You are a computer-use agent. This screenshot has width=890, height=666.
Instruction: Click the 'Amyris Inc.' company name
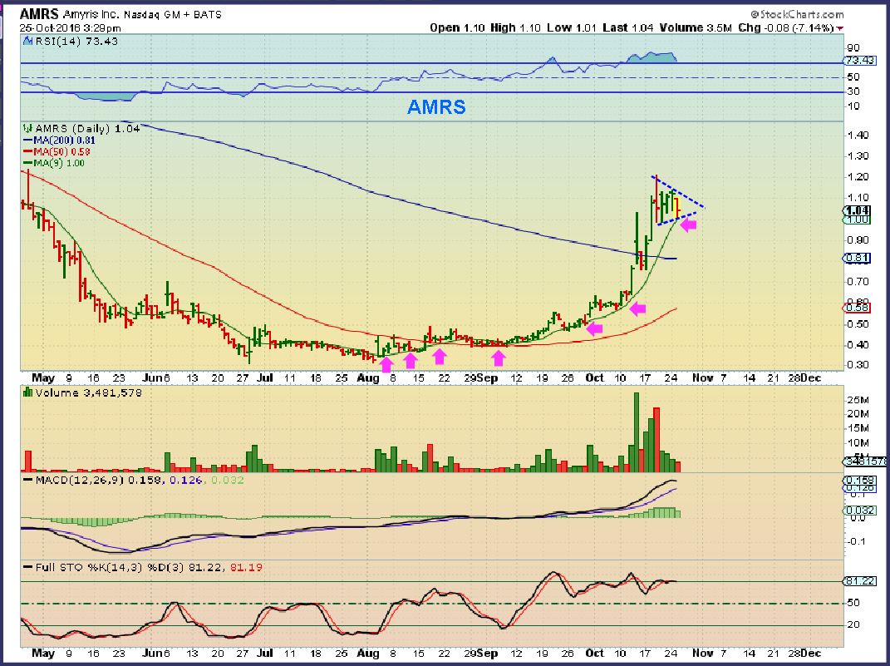pyautogui.click(x=91, y=15)
